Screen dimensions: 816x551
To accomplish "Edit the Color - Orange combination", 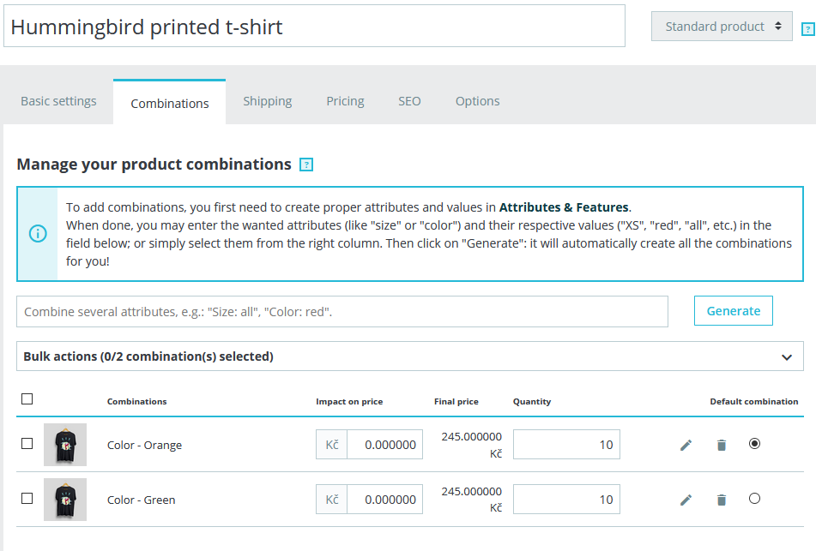I will (686, 445).
